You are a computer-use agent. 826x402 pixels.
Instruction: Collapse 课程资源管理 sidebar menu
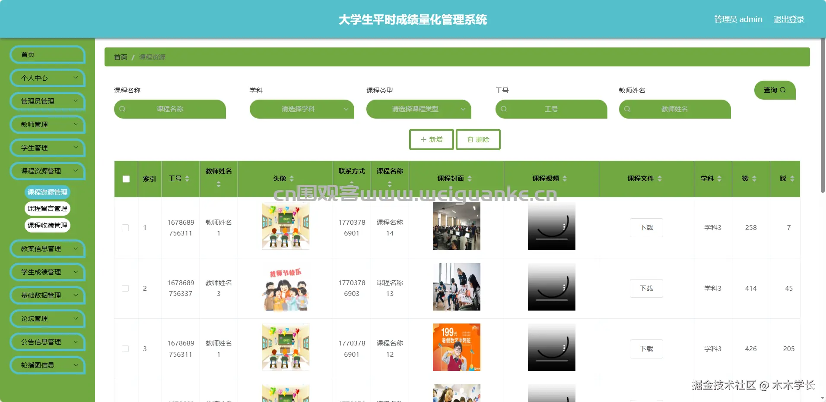[48, 171]
